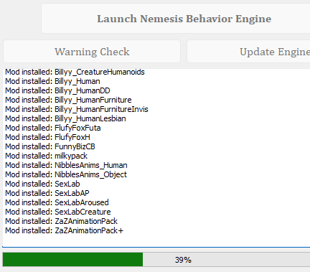Run the Warning Check button

[92, 52]
